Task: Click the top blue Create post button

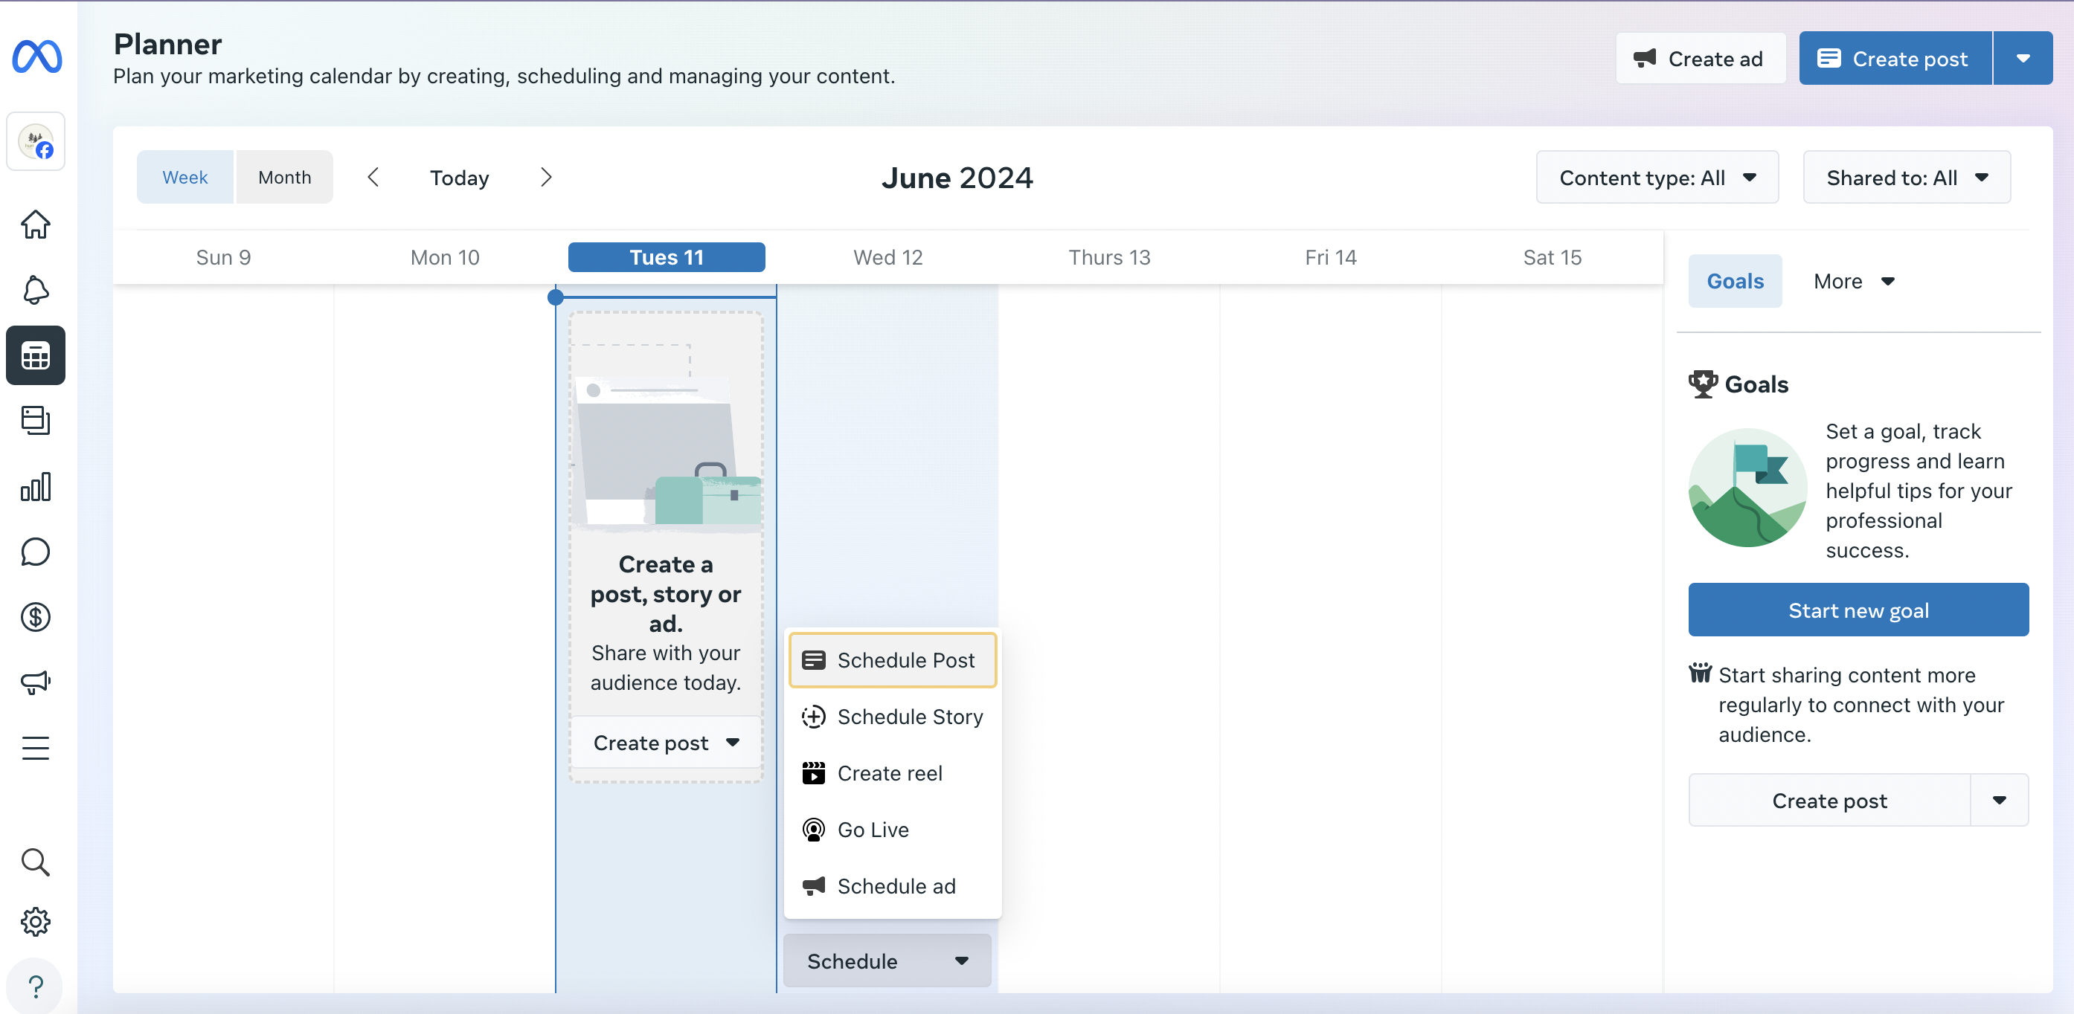Action: pyautogui.click(x=1895, y=58)
